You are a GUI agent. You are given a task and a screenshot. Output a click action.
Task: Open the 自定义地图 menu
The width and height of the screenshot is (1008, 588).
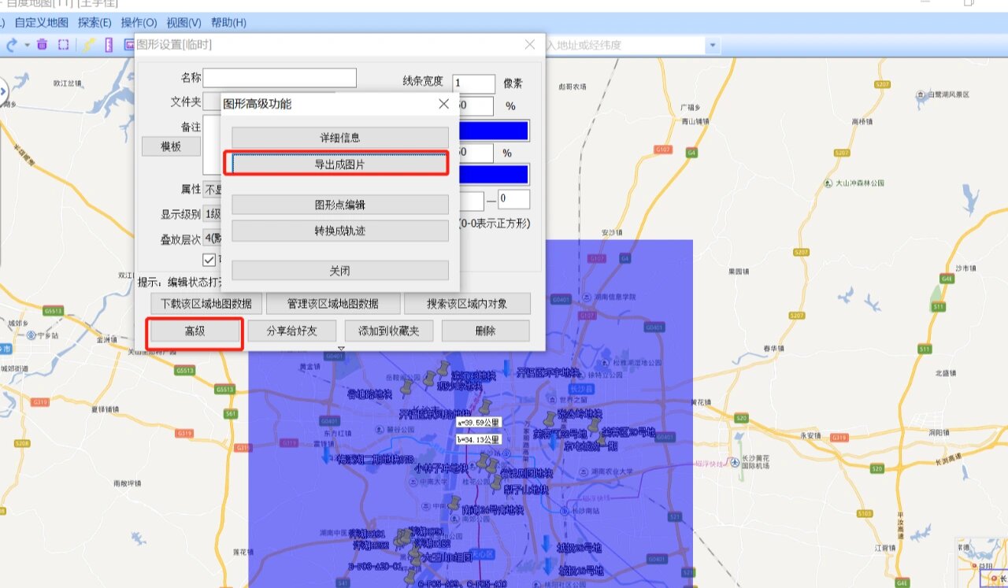(x=41, y=23)
